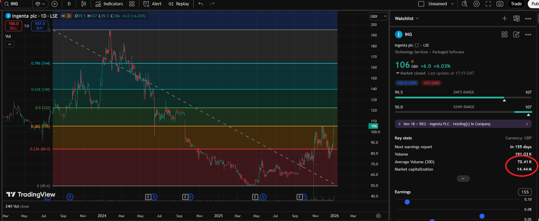
Task: Click the 0.618 (140) Fibonacci level label
Action: coord(40,89)
